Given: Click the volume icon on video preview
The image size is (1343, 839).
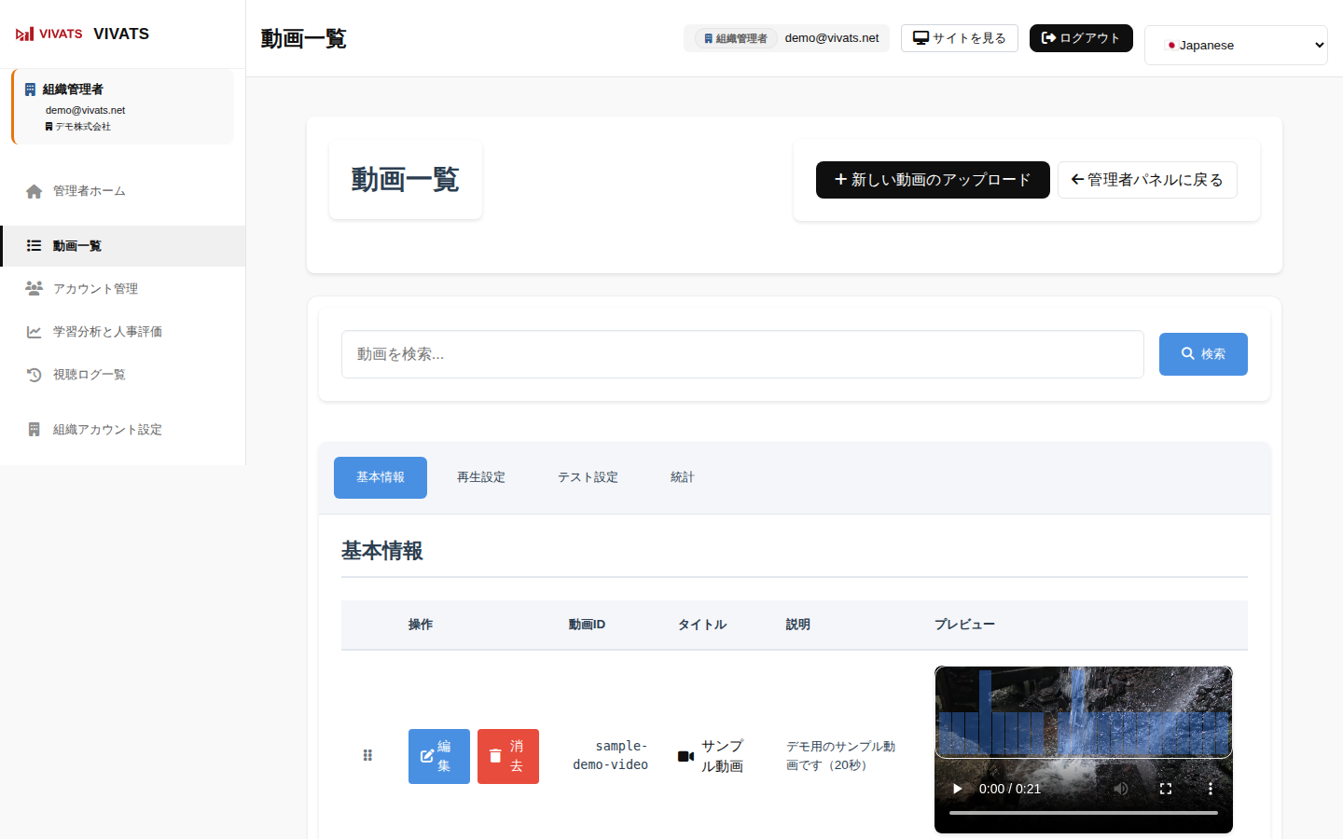Looking at the screenshot, I should point(1121,789).
